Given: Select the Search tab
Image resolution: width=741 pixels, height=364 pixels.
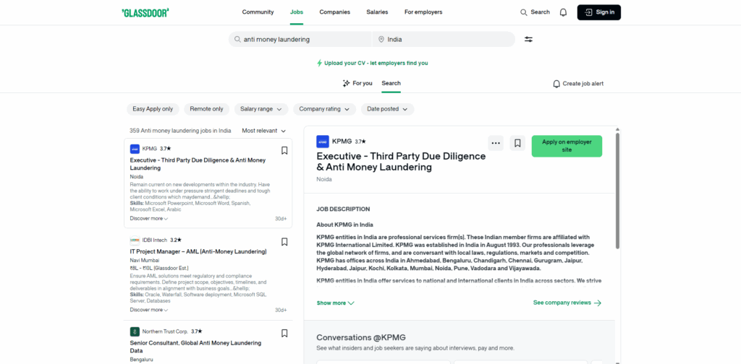Looking at the screenshot, I should (x=391, y=84).
